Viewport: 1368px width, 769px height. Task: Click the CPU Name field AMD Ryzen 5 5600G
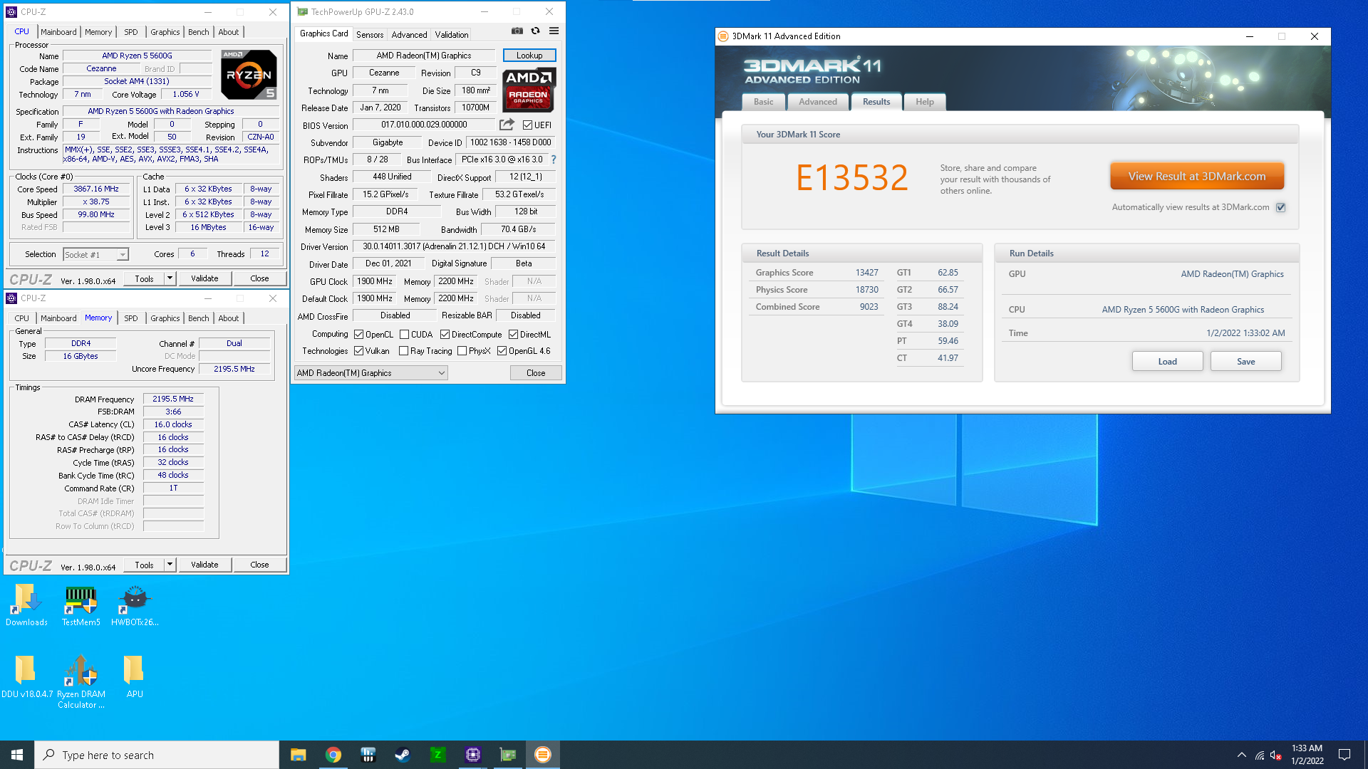(x=137, y=56)
